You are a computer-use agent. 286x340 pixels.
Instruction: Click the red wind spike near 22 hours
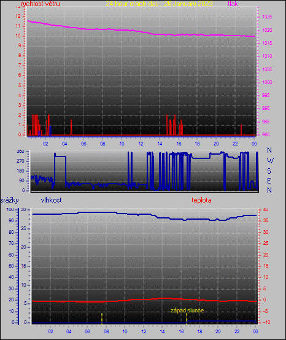pos(241,129)
